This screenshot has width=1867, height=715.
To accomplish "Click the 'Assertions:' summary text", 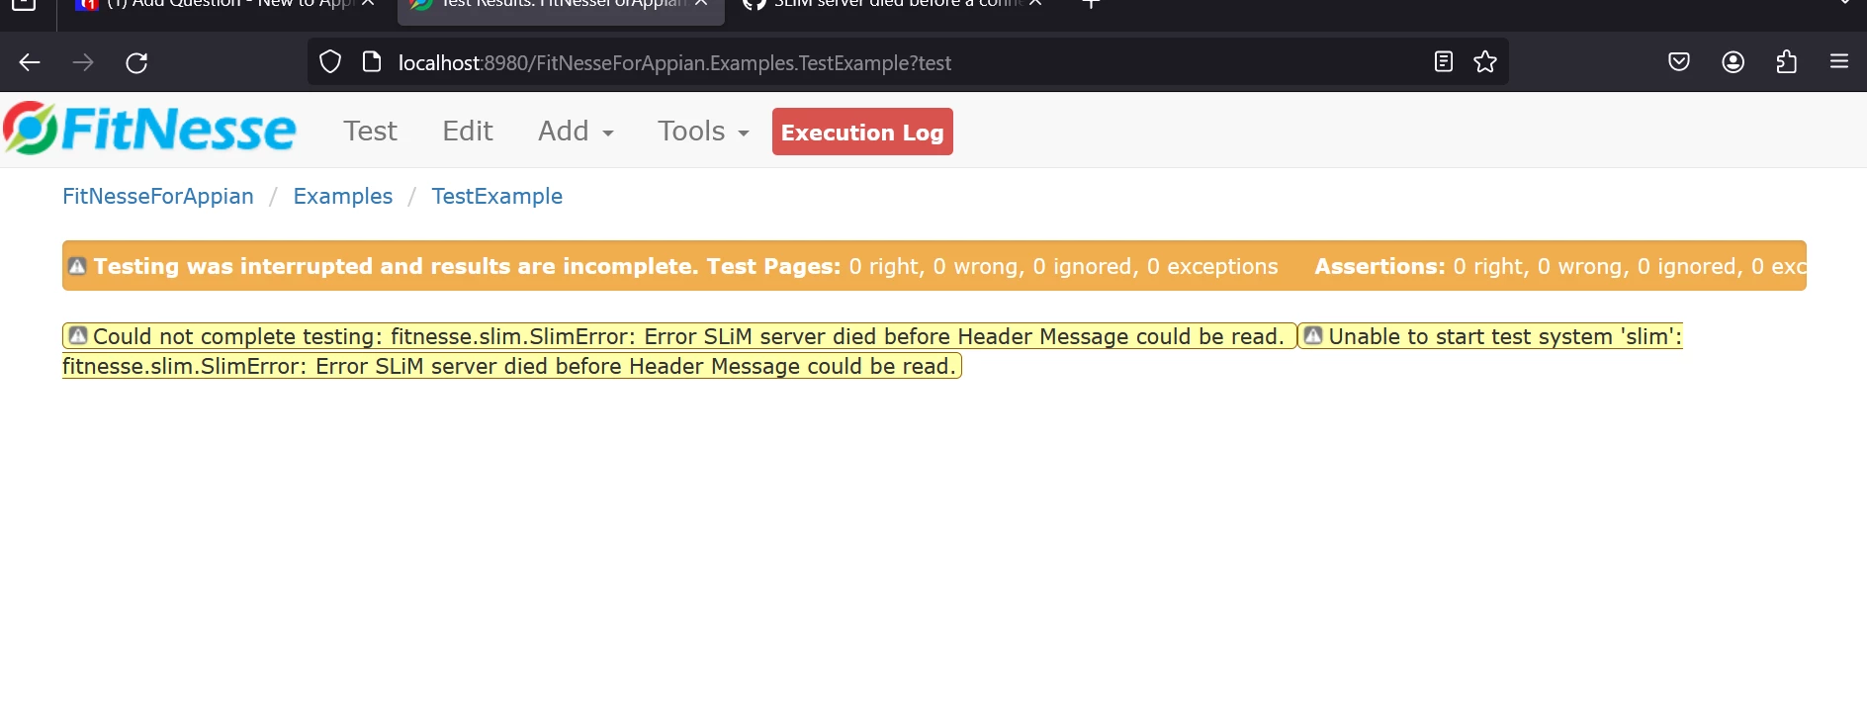I will coord(1379,267).
